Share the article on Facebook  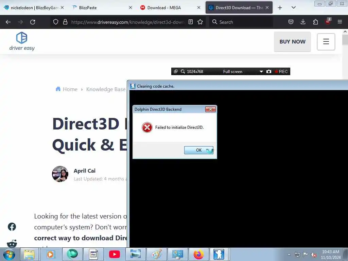tap(12, 227)
